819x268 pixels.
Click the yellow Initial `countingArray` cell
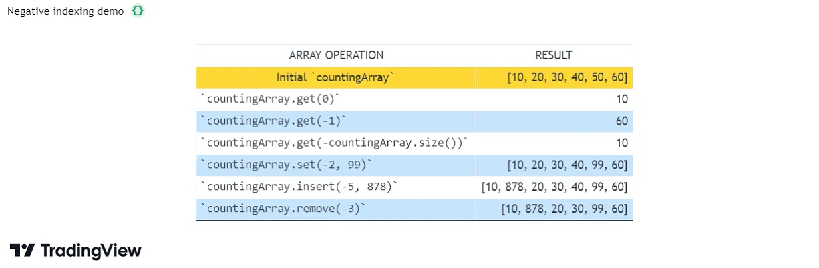(x=336, y=77)
